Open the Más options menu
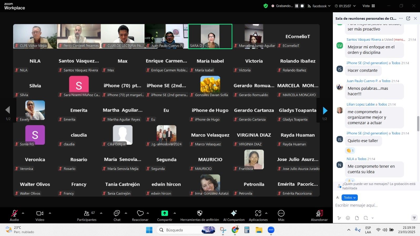Viewport: 420px width, 236px height. [281, 213]
